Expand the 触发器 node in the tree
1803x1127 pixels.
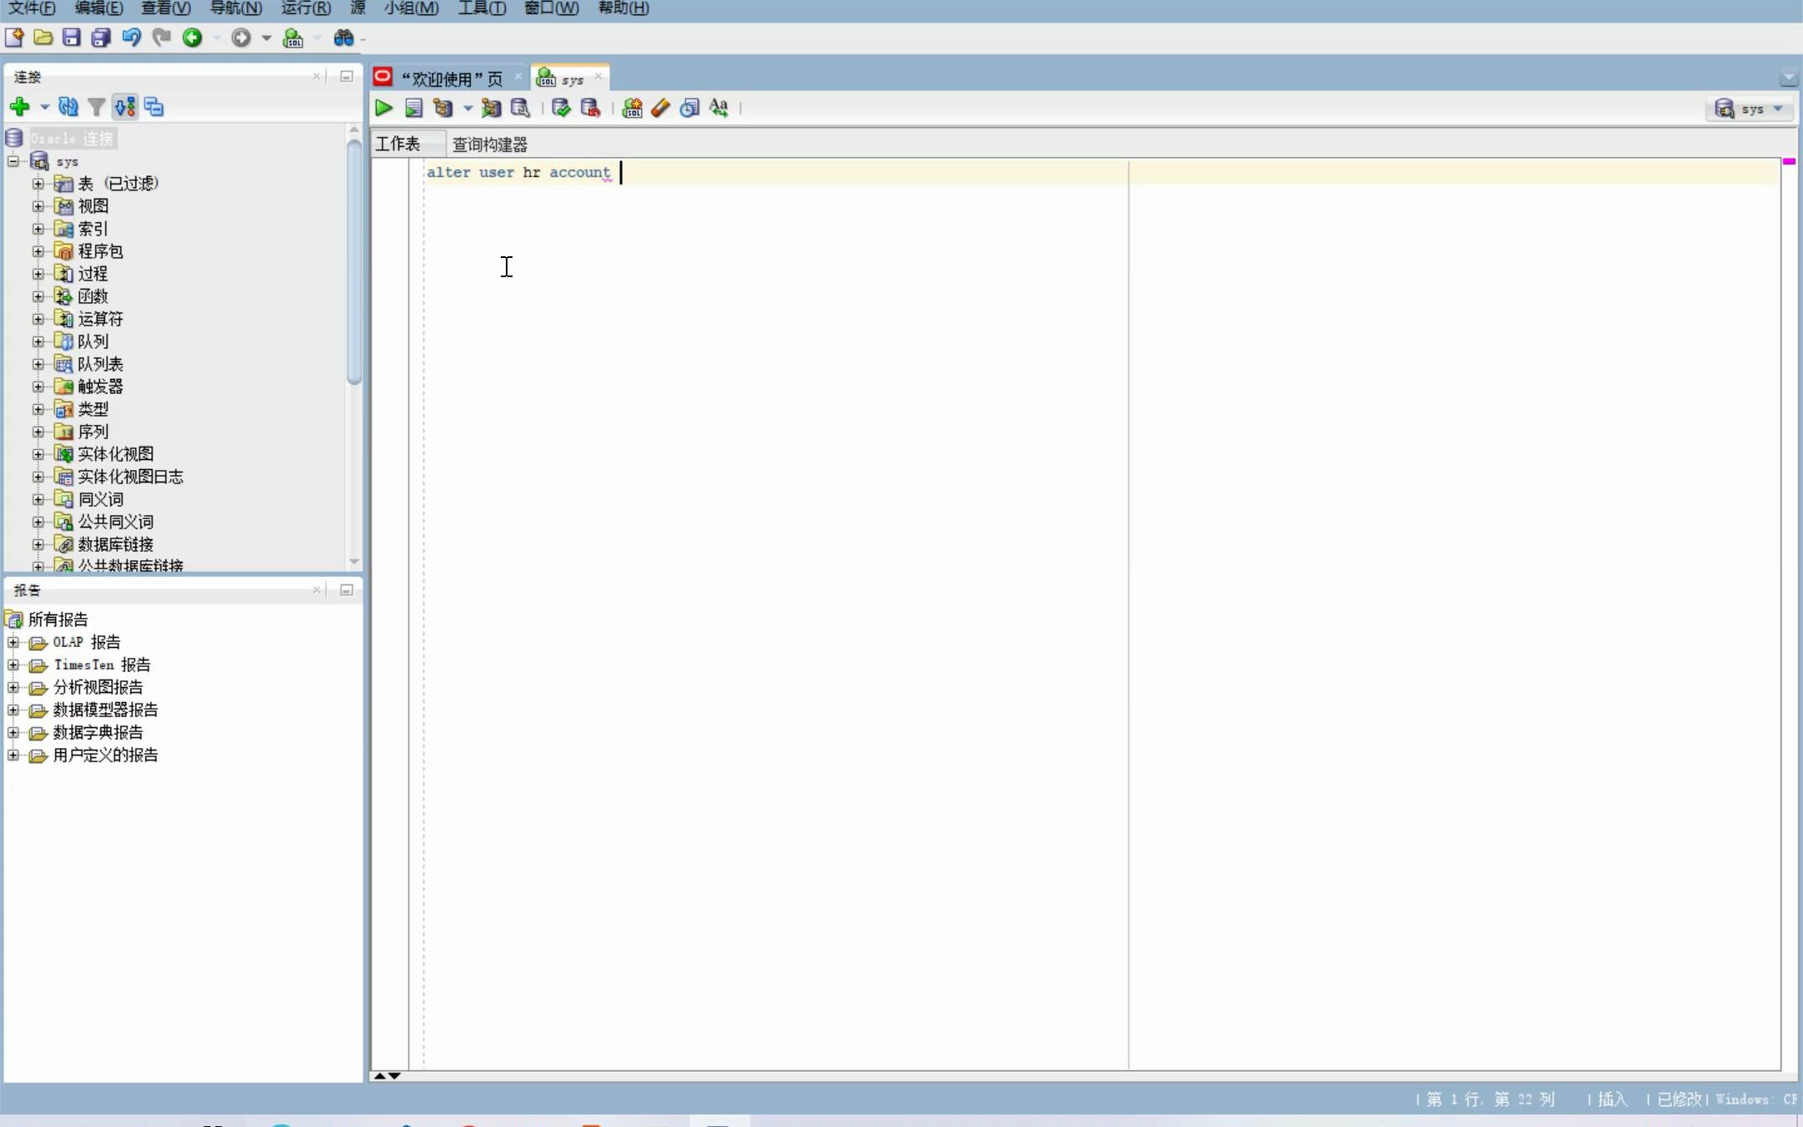coord(38,386)
